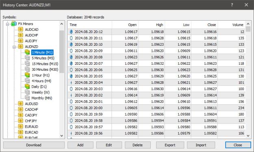The height and width of the screenshot is (152, 254).
Task: Click the Close button at bottom right
Action: coord(238,145)
